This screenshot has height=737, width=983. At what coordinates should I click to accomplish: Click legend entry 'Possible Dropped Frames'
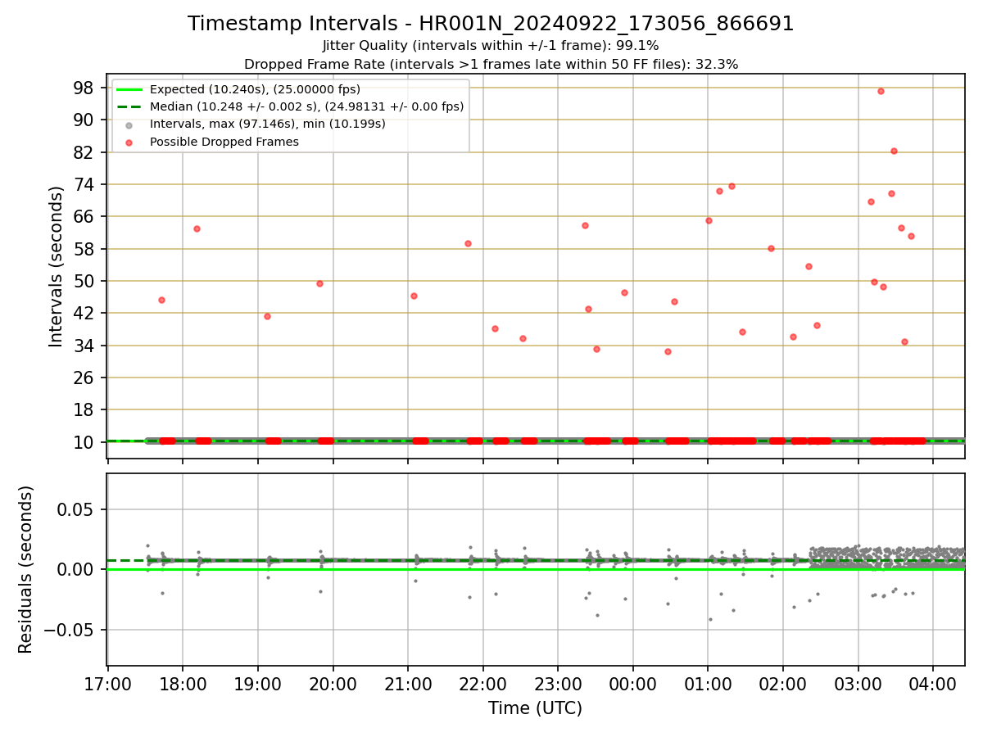tap(224, 142)
